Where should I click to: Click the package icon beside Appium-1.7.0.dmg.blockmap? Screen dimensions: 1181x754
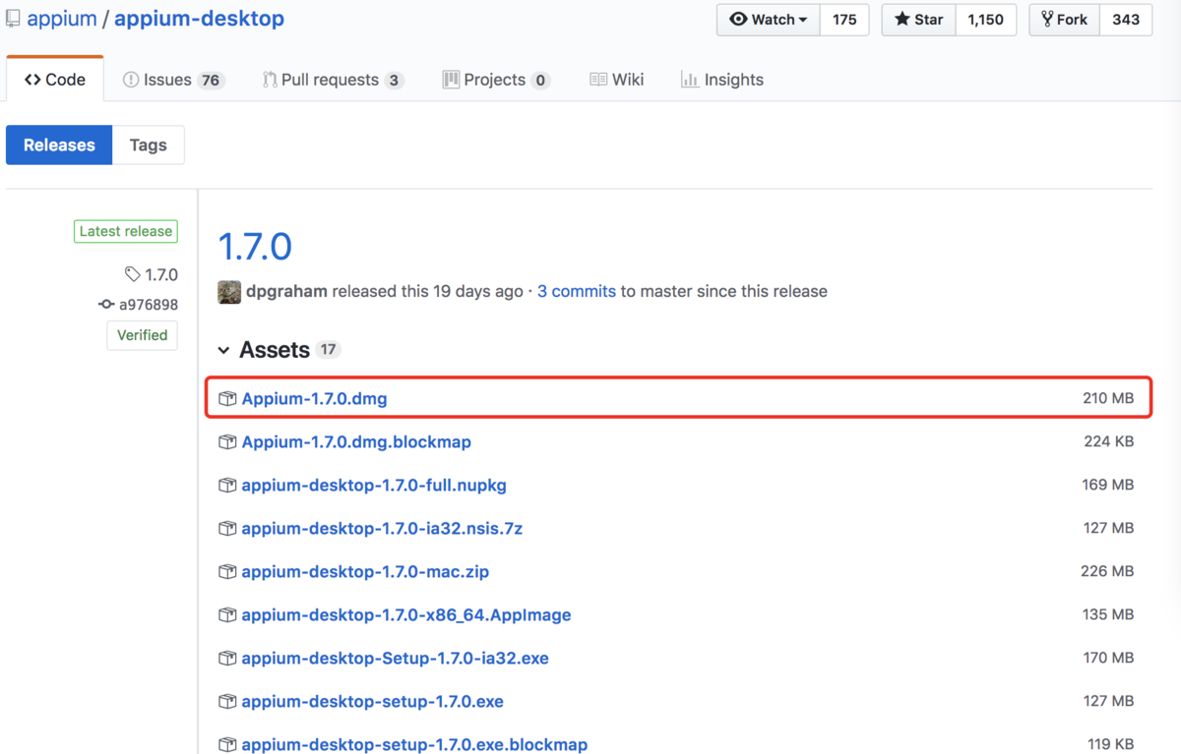click(x=227, y=441)
